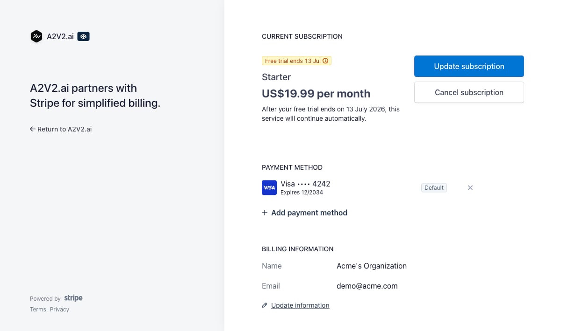
Task: Click Update subscription button
Action: tap(469, 66)
